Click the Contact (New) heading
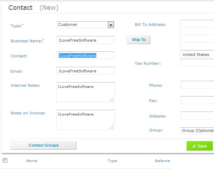This screenshot has width=214, height=170. [34, 8]
